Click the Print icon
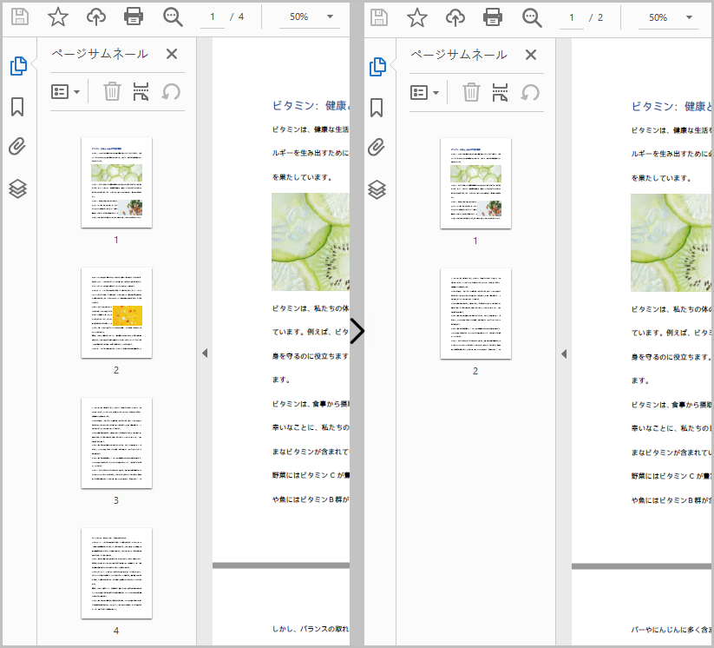Screen dimensions: 714x648 (133, 16)
